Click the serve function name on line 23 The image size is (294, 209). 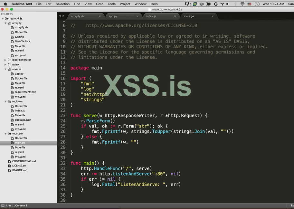90,116
